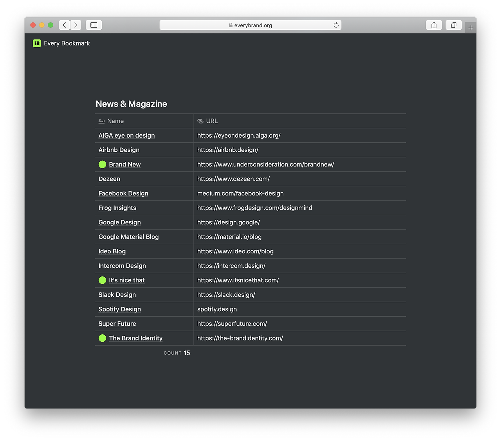Click the green dot beside It's nice that
Screen dimensions: 501x441
[102, 280]
